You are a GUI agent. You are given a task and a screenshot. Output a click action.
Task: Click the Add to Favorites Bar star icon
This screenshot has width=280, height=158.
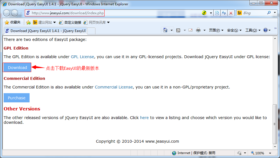[28, 22]
